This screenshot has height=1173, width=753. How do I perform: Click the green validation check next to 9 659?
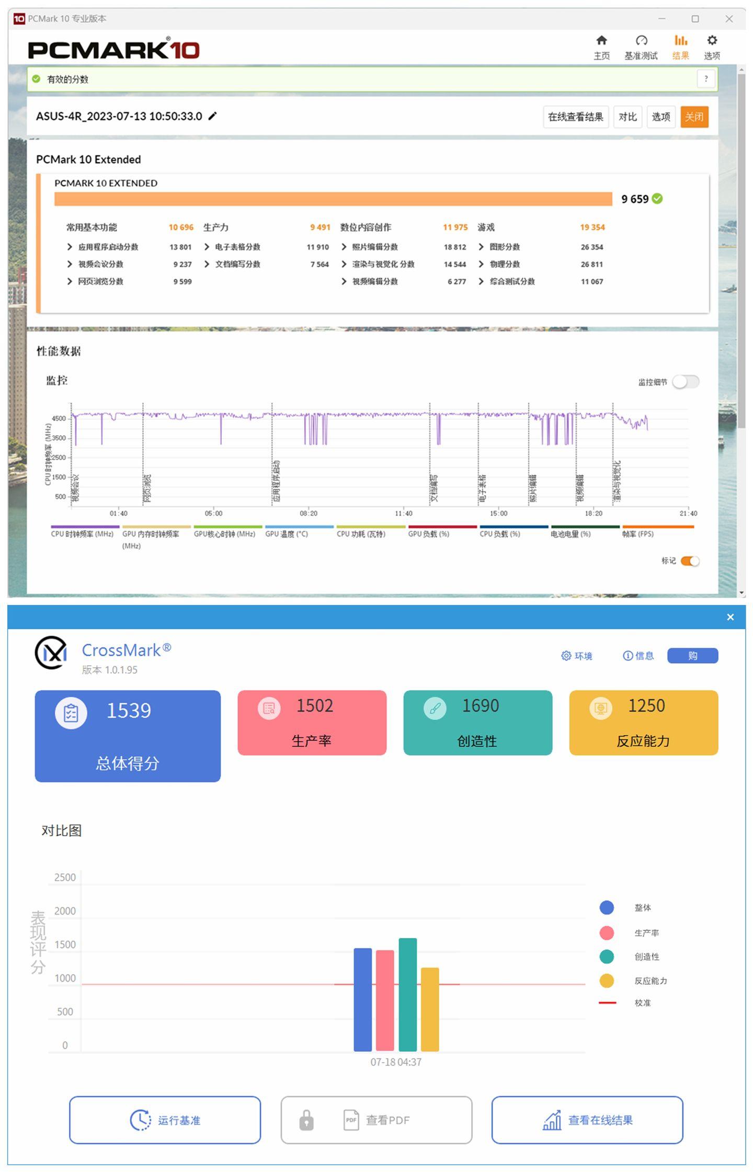pyautogui.click(x=657, y=199)
